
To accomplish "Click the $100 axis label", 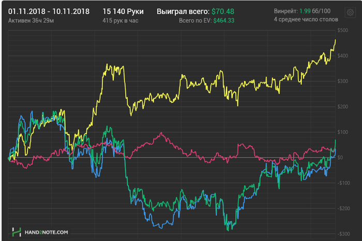I will pyautogui.click(x=342, y=132).
